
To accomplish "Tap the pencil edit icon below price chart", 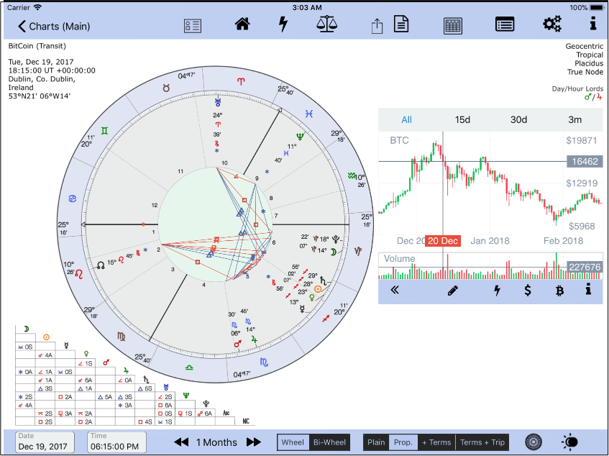I will [x=452, y=291].
